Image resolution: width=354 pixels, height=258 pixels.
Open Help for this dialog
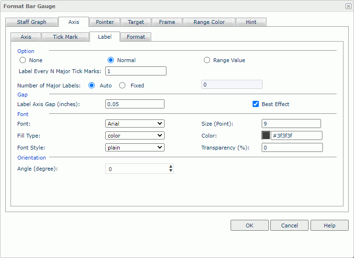point(329,226)
